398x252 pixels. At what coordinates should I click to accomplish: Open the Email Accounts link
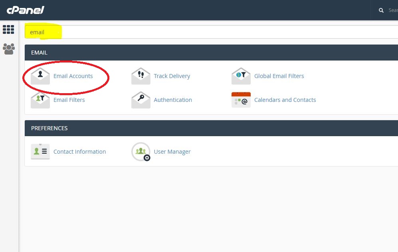pos(73,76)
